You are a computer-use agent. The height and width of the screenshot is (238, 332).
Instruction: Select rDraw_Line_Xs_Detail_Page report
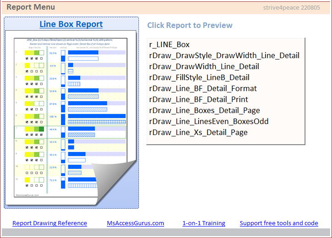point(226,133)
